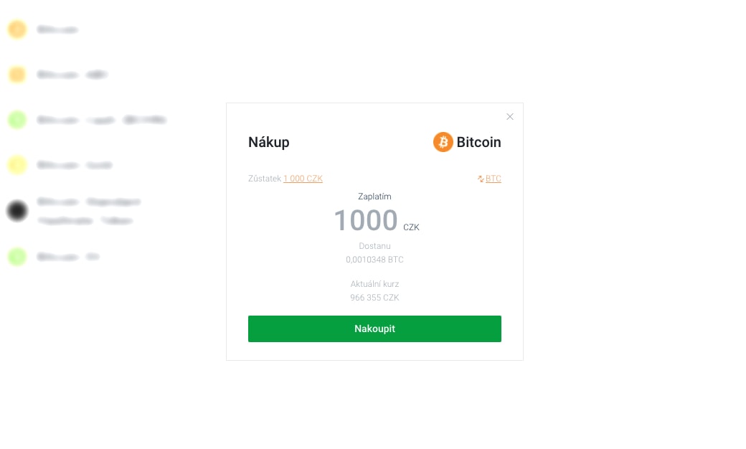Switch input currency to BTC
Screen dimensions: 746x449
click(x=493, y=179)
